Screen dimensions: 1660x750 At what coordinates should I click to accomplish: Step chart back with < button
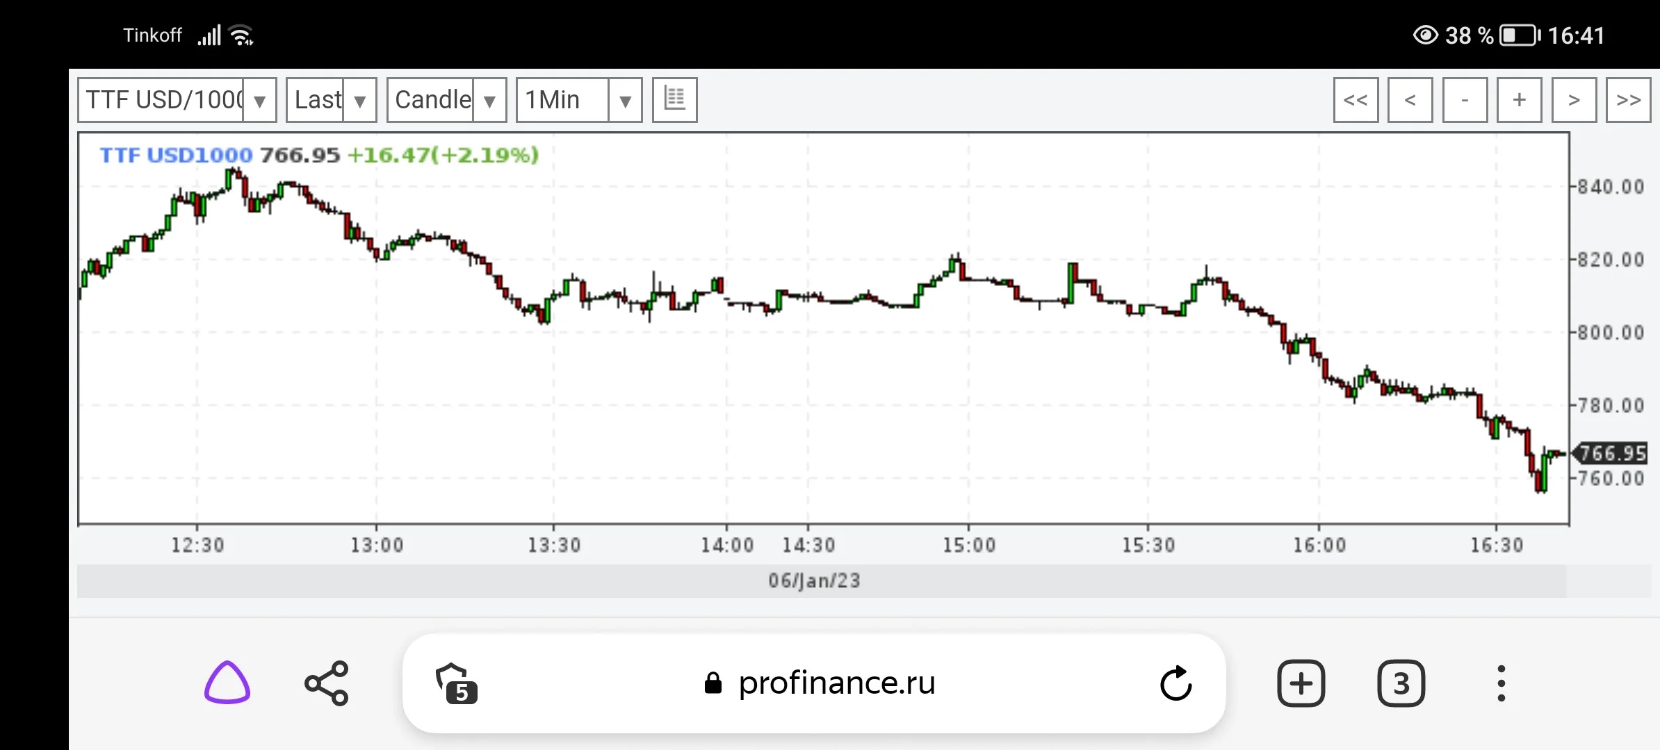coord(1410,100)
